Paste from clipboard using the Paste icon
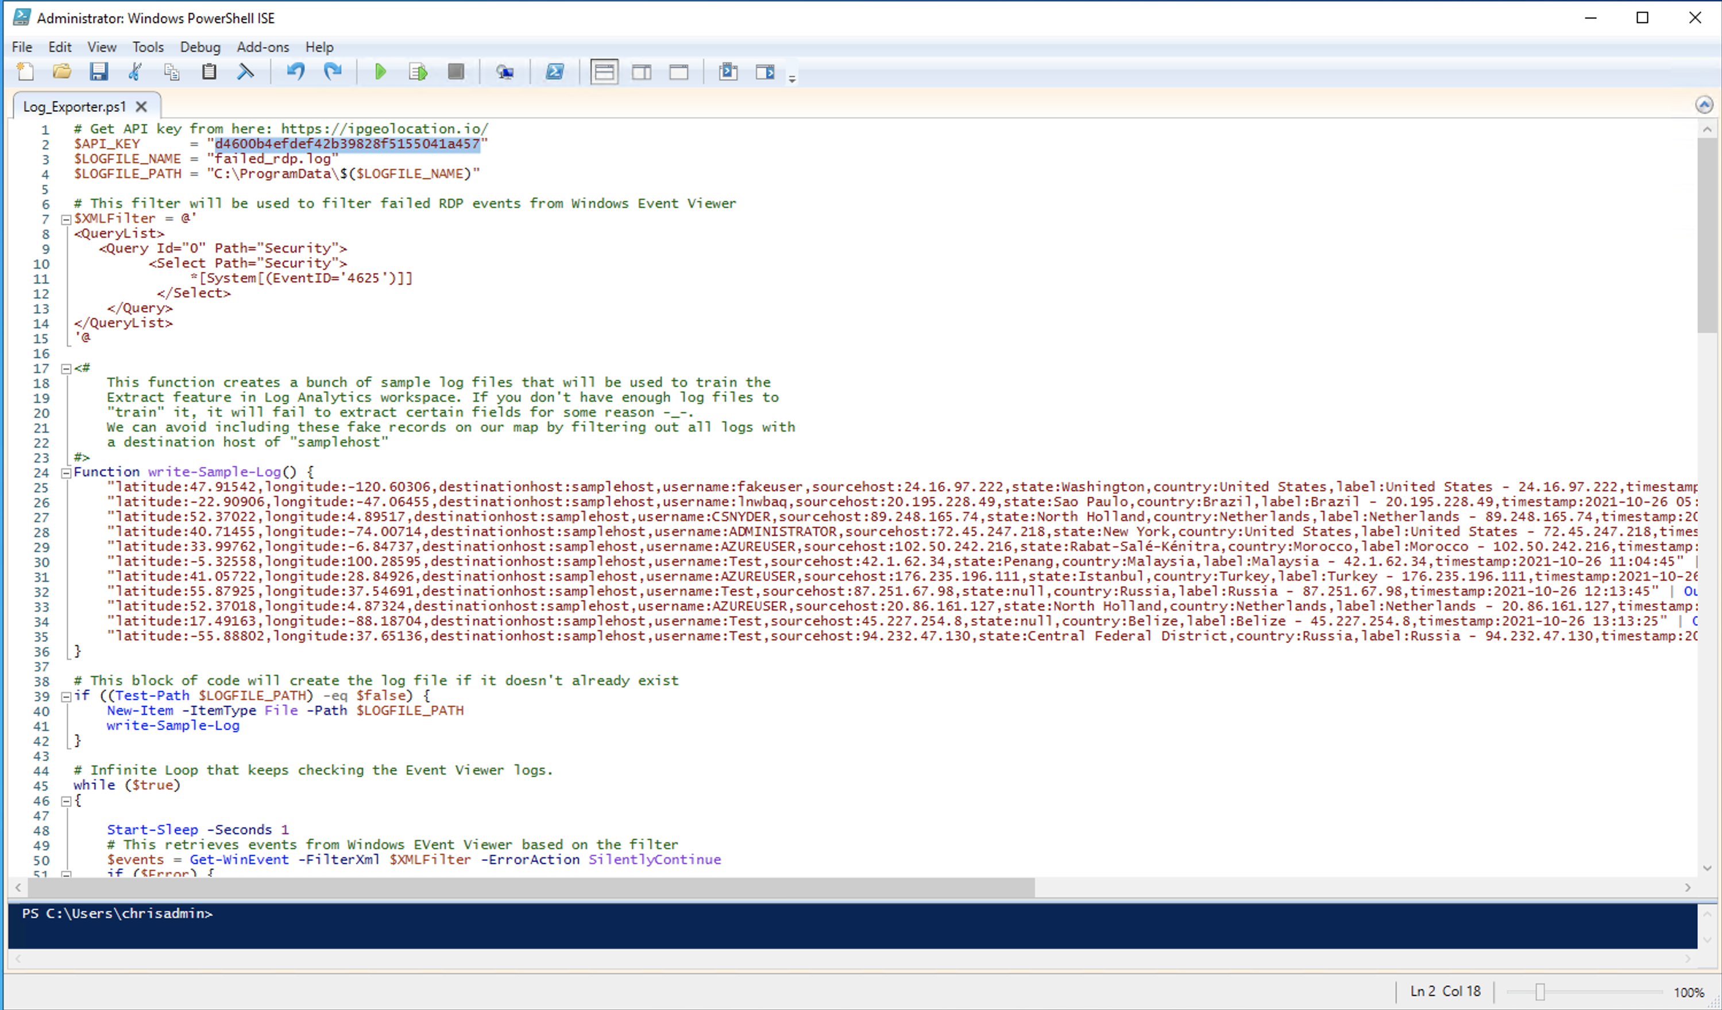Screen dimensions: 1722x1010 [x=209, y=72]
